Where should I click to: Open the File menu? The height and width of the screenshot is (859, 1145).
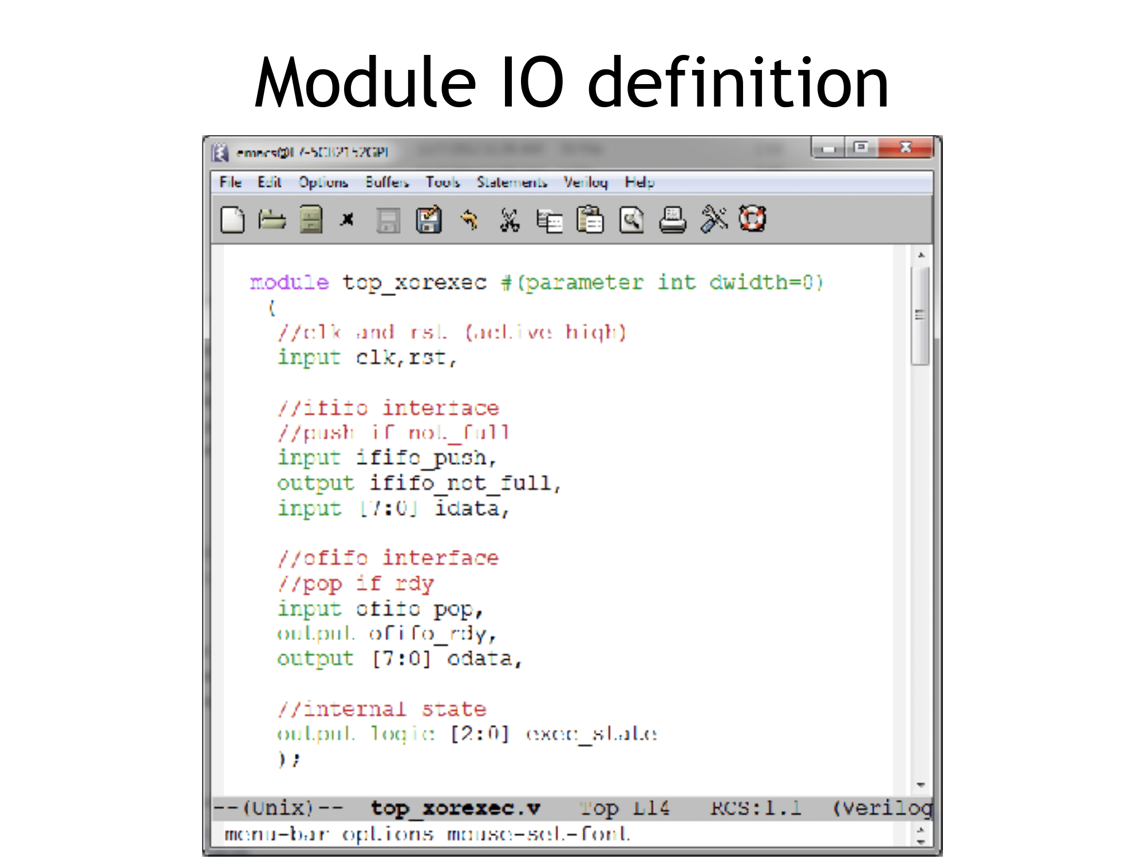click(x=230, y=182)
